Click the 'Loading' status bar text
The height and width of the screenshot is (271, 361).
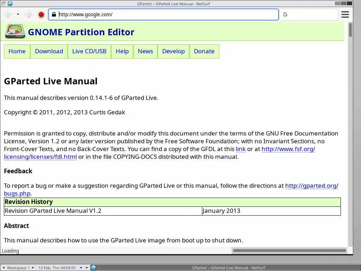click(10, 251)
